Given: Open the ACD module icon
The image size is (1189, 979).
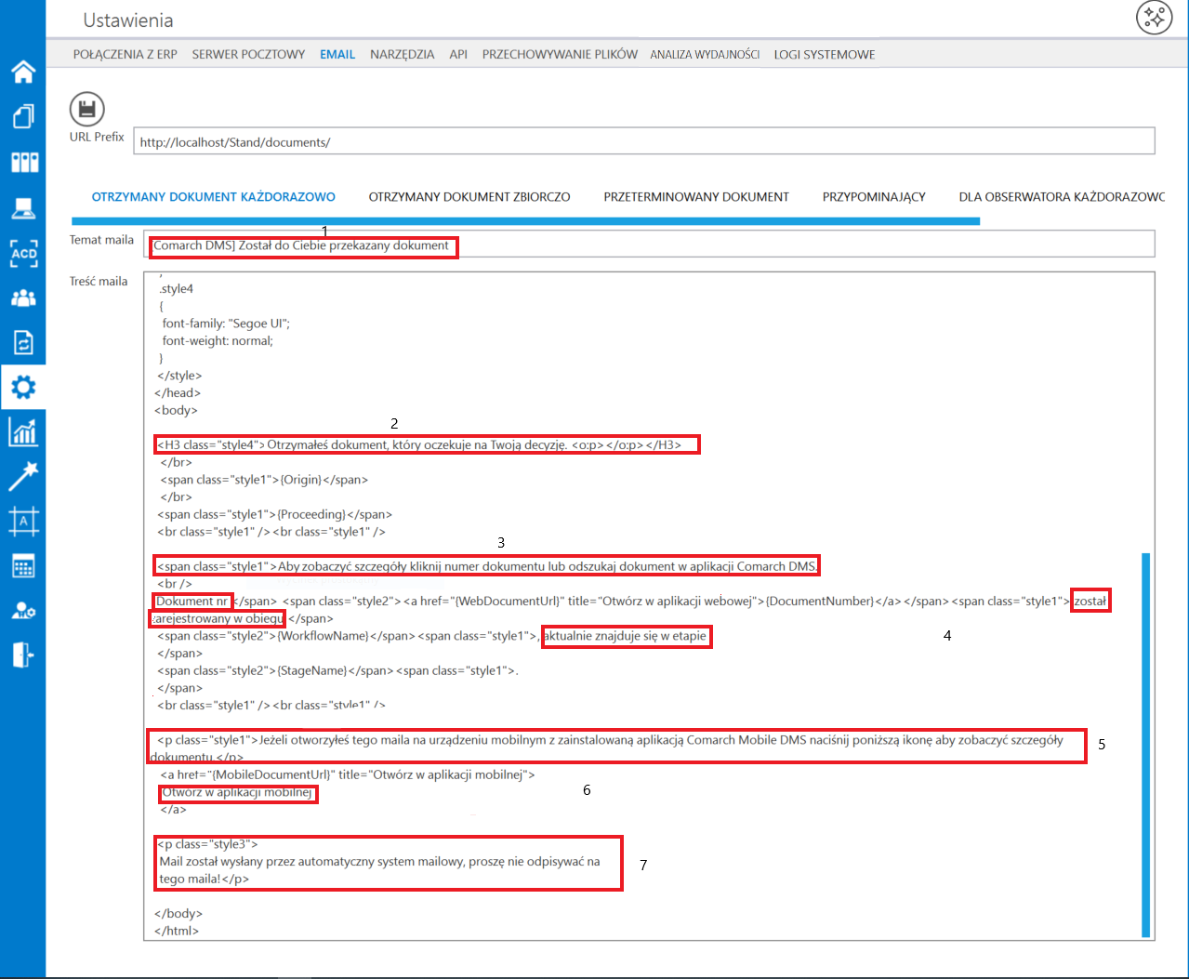Looking at the screenshot, I should click(23, 253).
